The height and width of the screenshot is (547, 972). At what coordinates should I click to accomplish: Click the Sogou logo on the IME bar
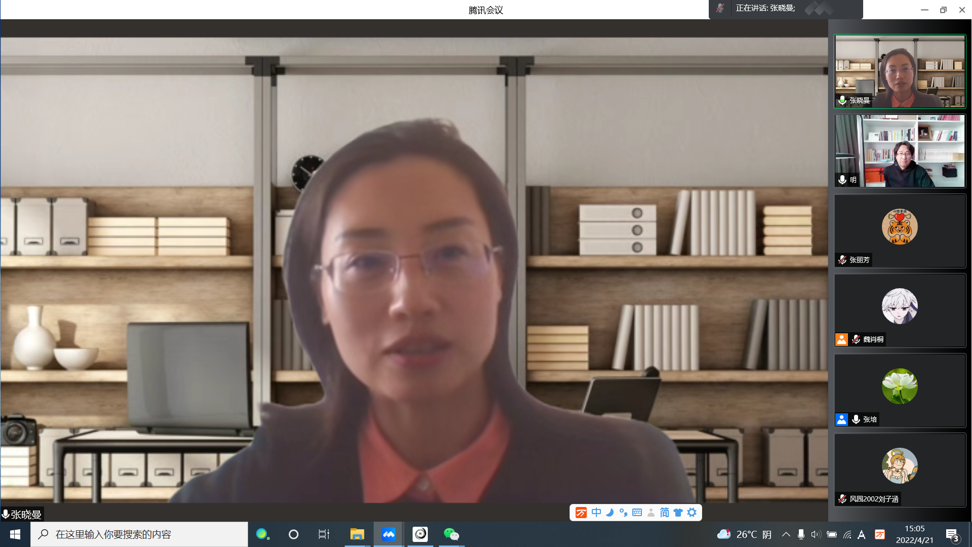581,513
